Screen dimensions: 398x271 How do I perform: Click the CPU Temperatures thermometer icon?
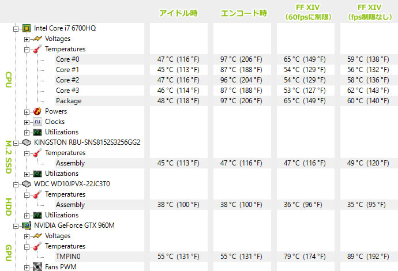[x=37, y=49]
